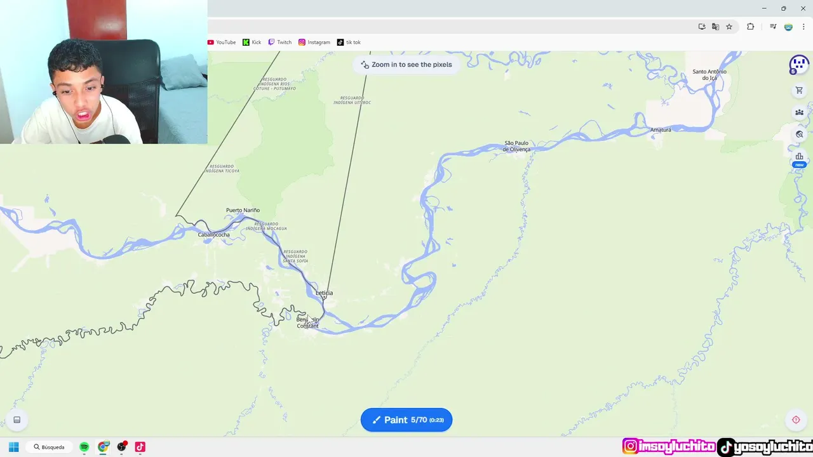Screen dimensions: 813x457
Task: Open the leaderboard icon marked new
Action: (799, 158)
